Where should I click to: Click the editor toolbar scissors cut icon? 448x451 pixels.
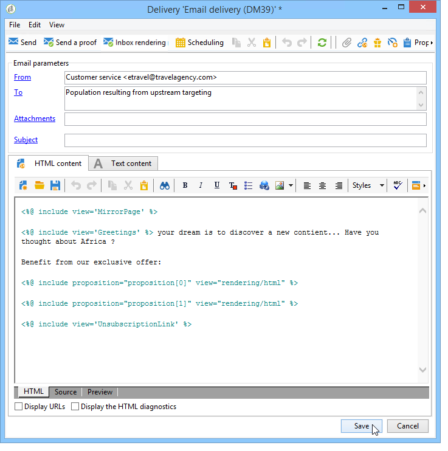[128, 185]
